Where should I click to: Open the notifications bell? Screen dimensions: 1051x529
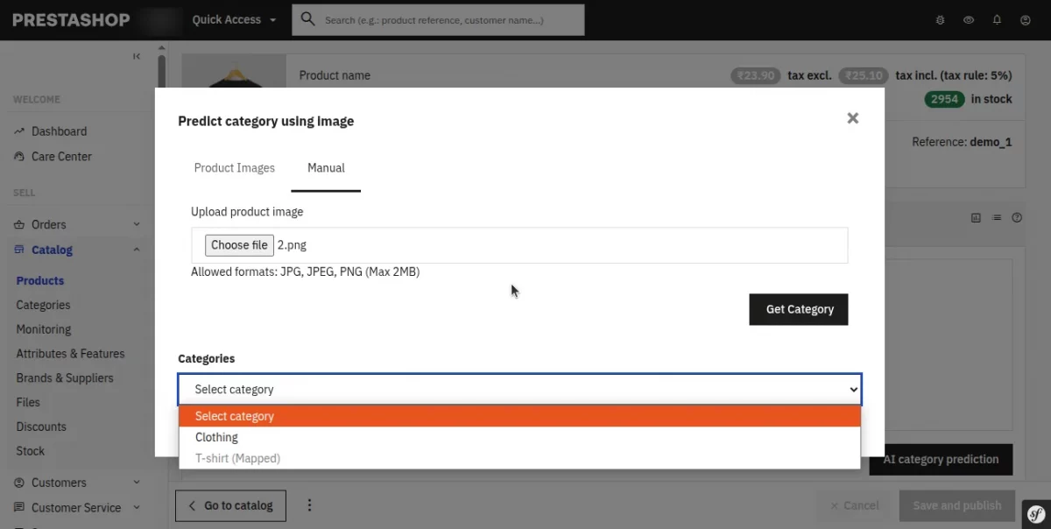pyautogui.click(x=997, y=19)
